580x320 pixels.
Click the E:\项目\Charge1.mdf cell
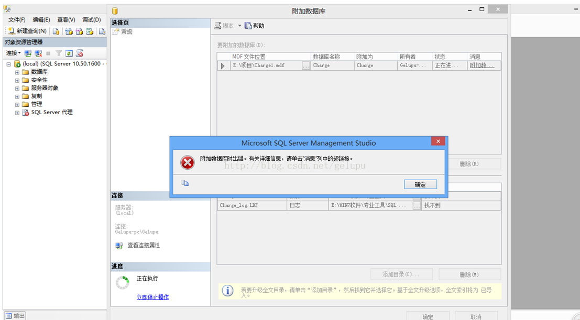(x=266, y=65)
